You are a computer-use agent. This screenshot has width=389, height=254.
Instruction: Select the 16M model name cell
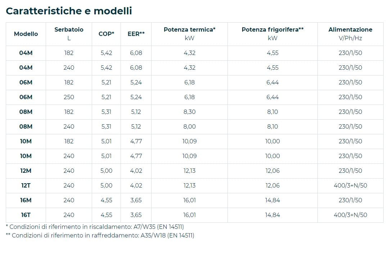tap(26, 200)
